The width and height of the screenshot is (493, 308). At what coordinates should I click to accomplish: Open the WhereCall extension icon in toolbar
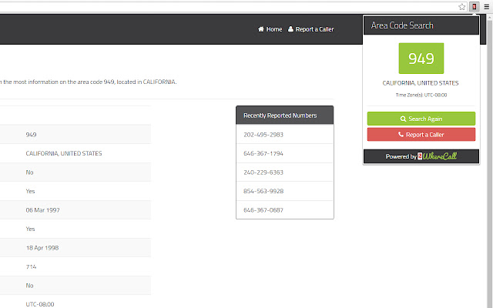(475, 7)
